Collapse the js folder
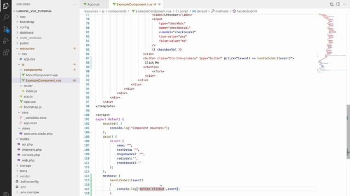350x196 pixels. (23, 64)
